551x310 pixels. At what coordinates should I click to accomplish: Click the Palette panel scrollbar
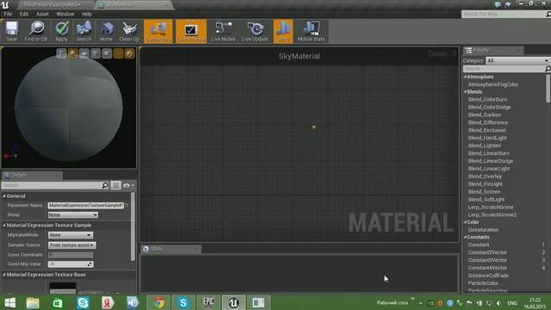coord(548,89)
